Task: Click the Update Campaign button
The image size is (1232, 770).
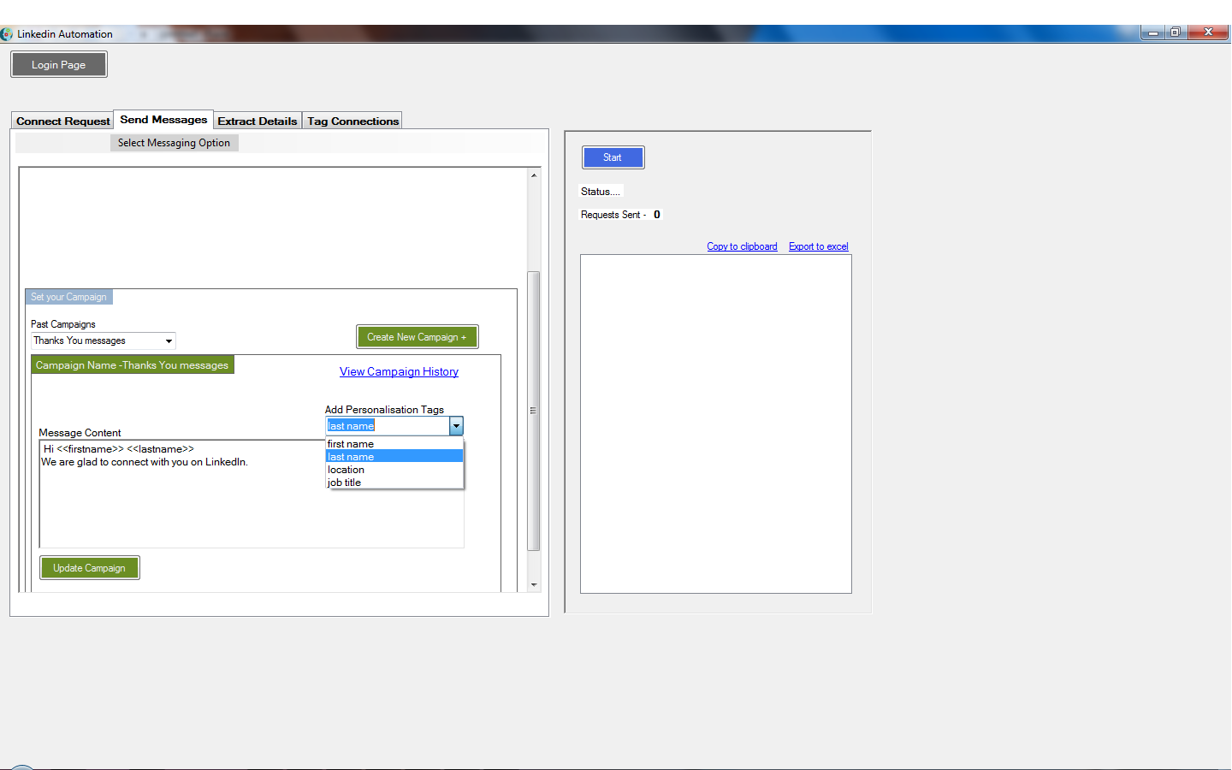Action: pyautogui.click(x=90, y=568)
